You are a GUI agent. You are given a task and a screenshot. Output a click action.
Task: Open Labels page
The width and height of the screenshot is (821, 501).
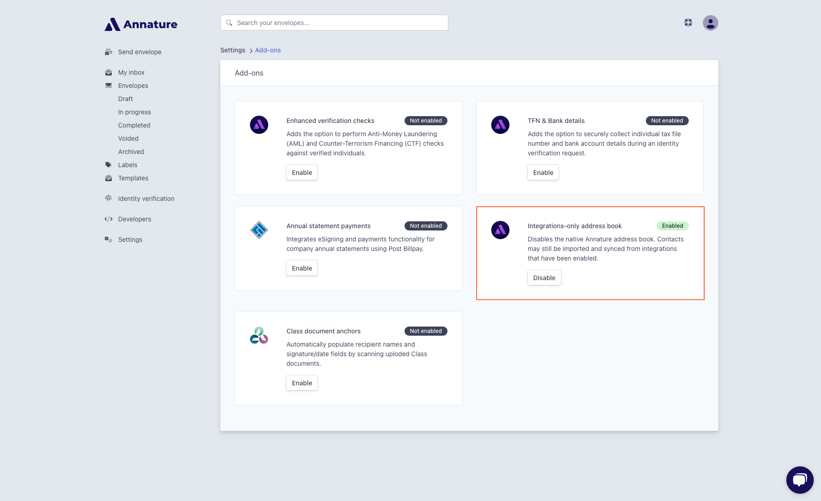pyautogui.click(x=128, y=165)
